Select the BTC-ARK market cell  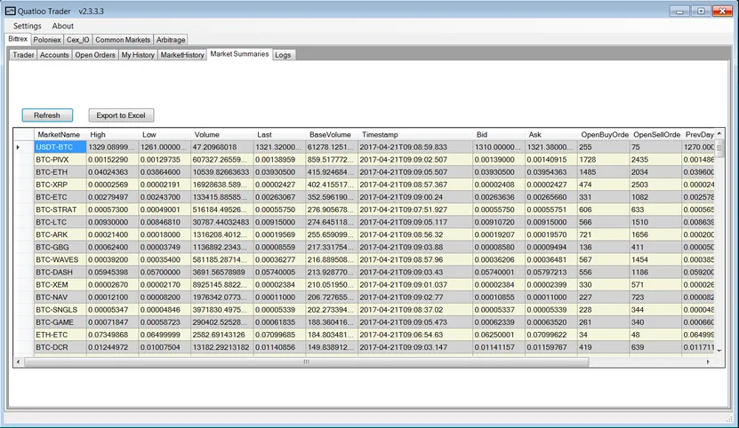click(x=60, y=234)
